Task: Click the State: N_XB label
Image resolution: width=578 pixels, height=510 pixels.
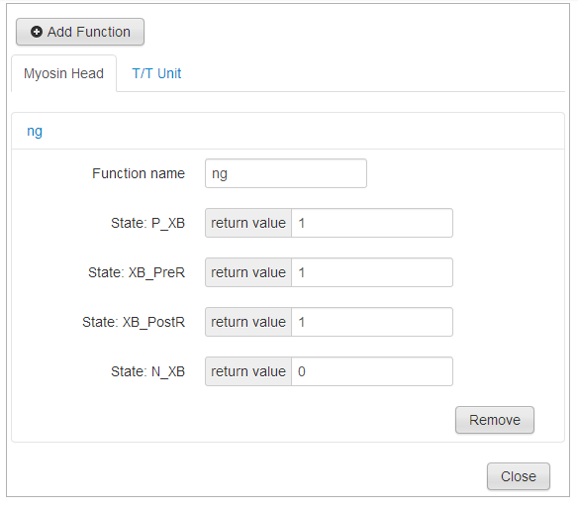Action: point(147,371)
